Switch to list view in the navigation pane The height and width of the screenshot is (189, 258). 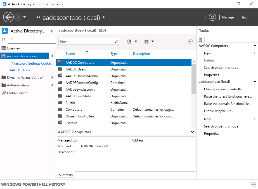coord(4,39)
